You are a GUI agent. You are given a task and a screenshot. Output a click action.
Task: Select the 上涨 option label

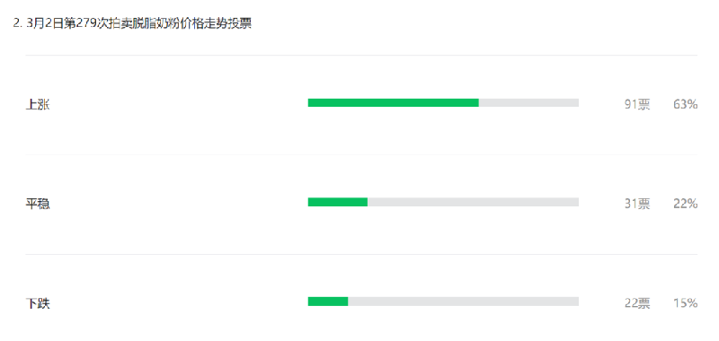38,104
